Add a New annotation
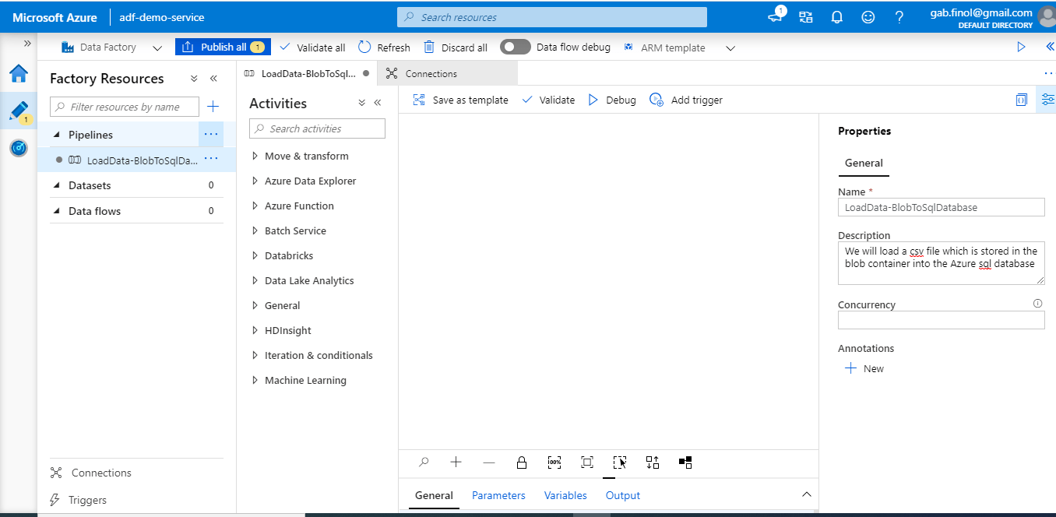This screenshot has height=517, width=1056. tap(864, 368)
